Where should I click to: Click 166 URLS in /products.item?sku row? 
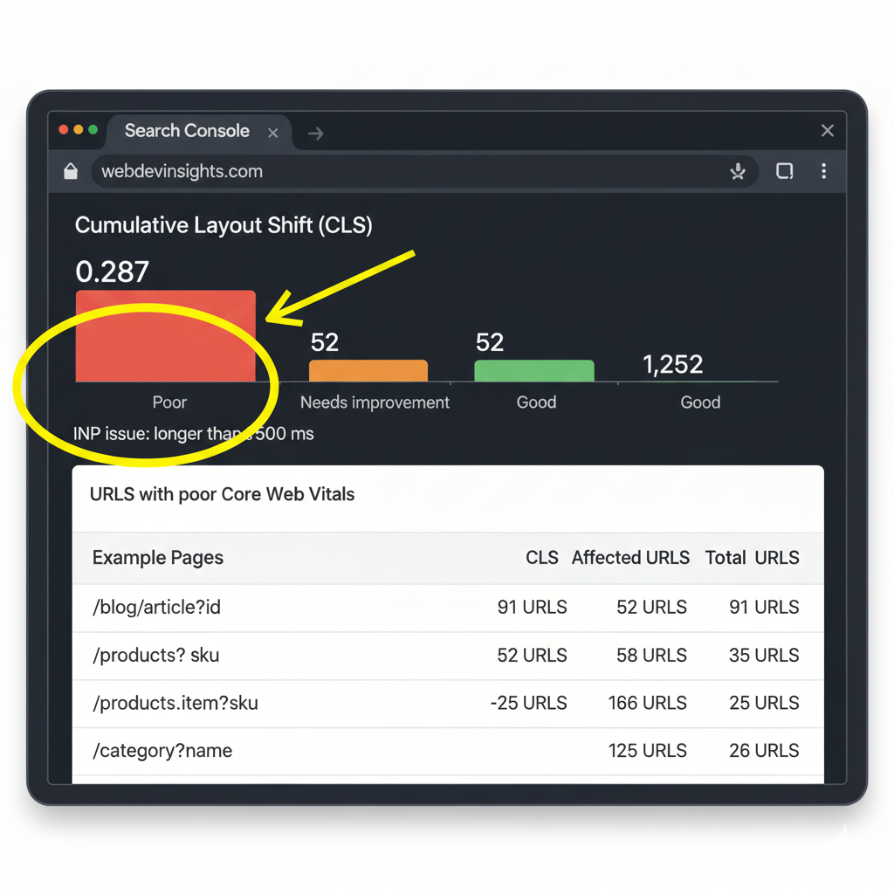pyautogui.click(x=647, y=703)
